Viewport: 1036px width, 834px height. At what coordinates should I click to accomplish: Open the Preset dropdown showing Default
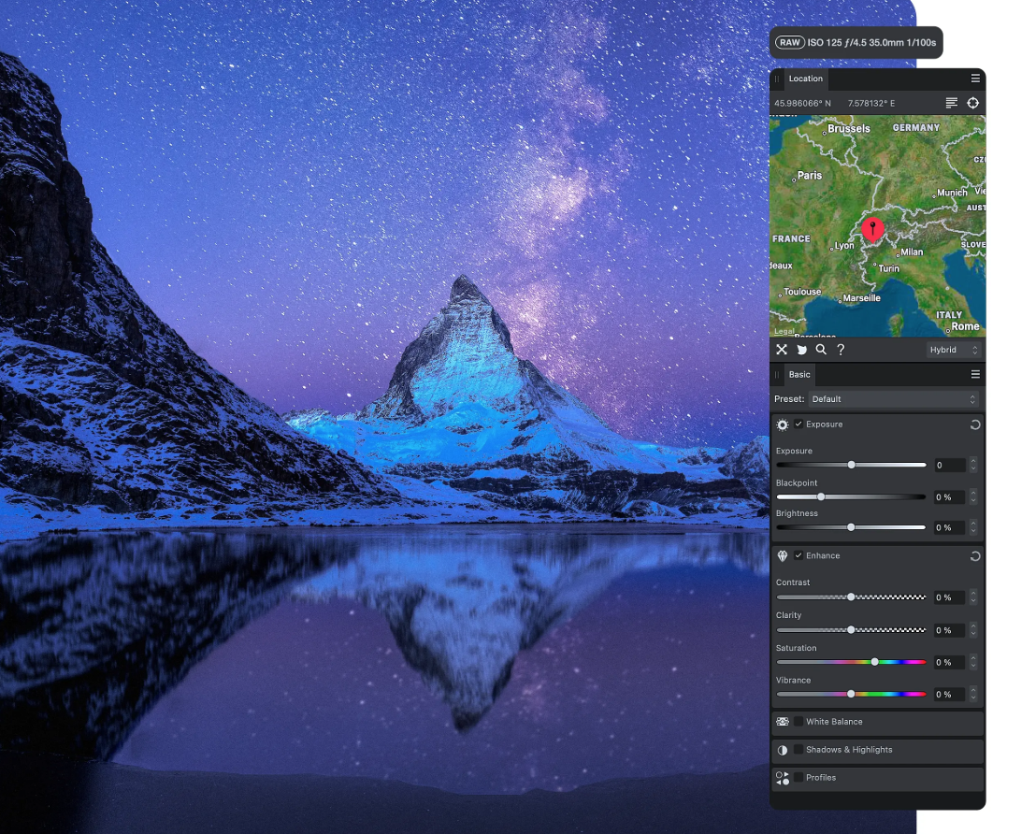tap(893, 399)
